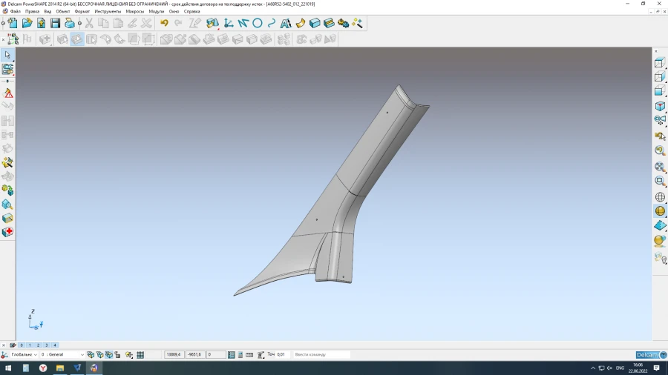Image resolution: width=668 pixels, height=375 pixels.
Task: Click the Cut scissors icon
Action: 89,24
